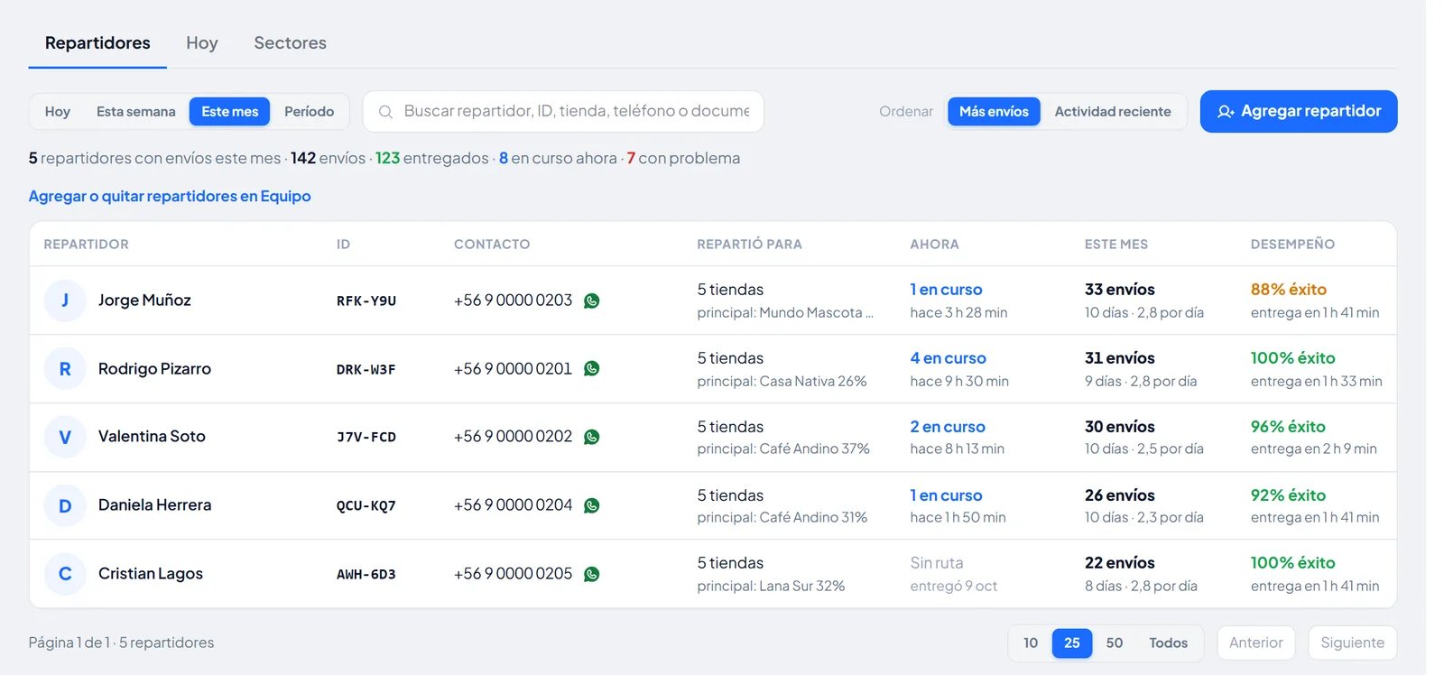The image size is (1444, 675).
Task: Click Jorge Muñoz's J avatar
Action: click(65, 301)
